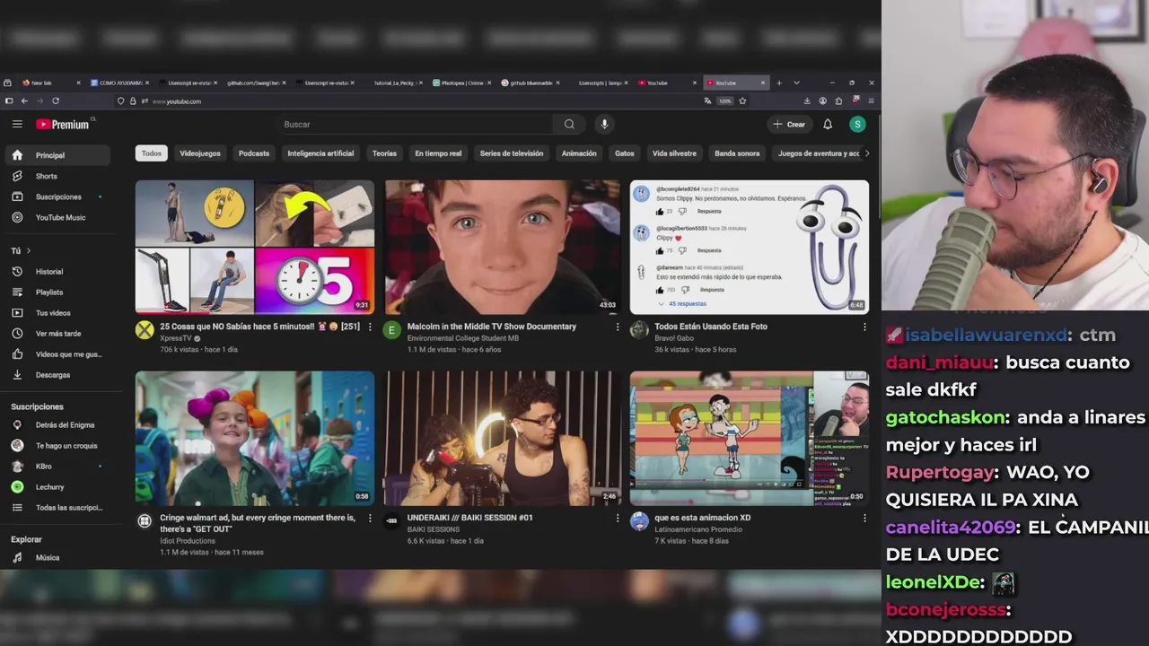Image resolution: width=1149 pixels, height=646 pixels.
Task: Open Environmental College Student channel avatar
Action: [391, 330]
